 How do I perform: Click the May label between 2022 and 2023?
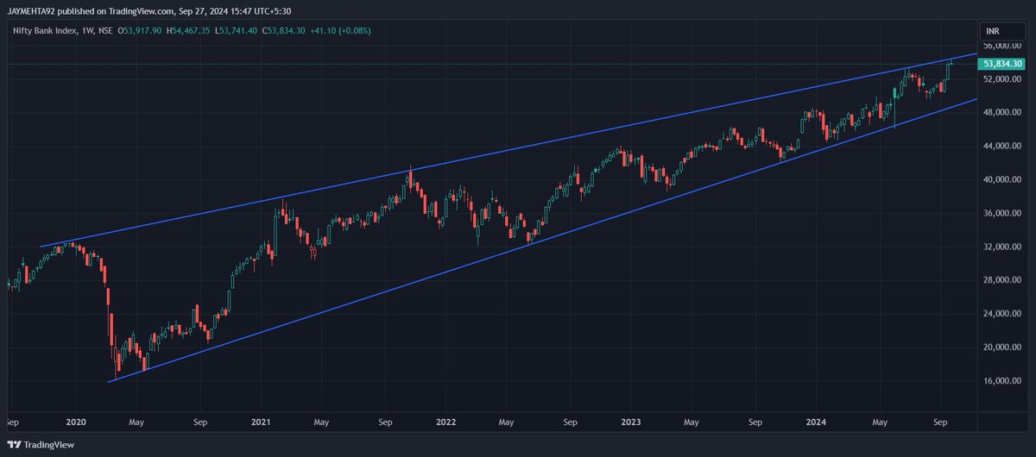[507, 423]
